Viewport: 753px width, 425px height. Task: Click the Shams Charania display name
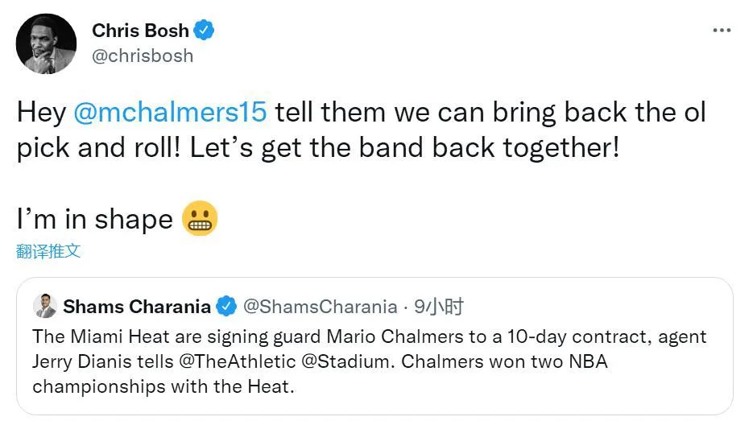137,307
